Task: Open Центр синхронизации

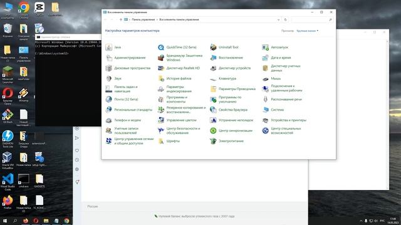Action: click(231, 131)
